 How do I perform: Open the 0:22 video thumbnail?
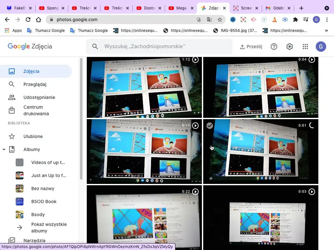pyautogui.click(x=144, y=217)
